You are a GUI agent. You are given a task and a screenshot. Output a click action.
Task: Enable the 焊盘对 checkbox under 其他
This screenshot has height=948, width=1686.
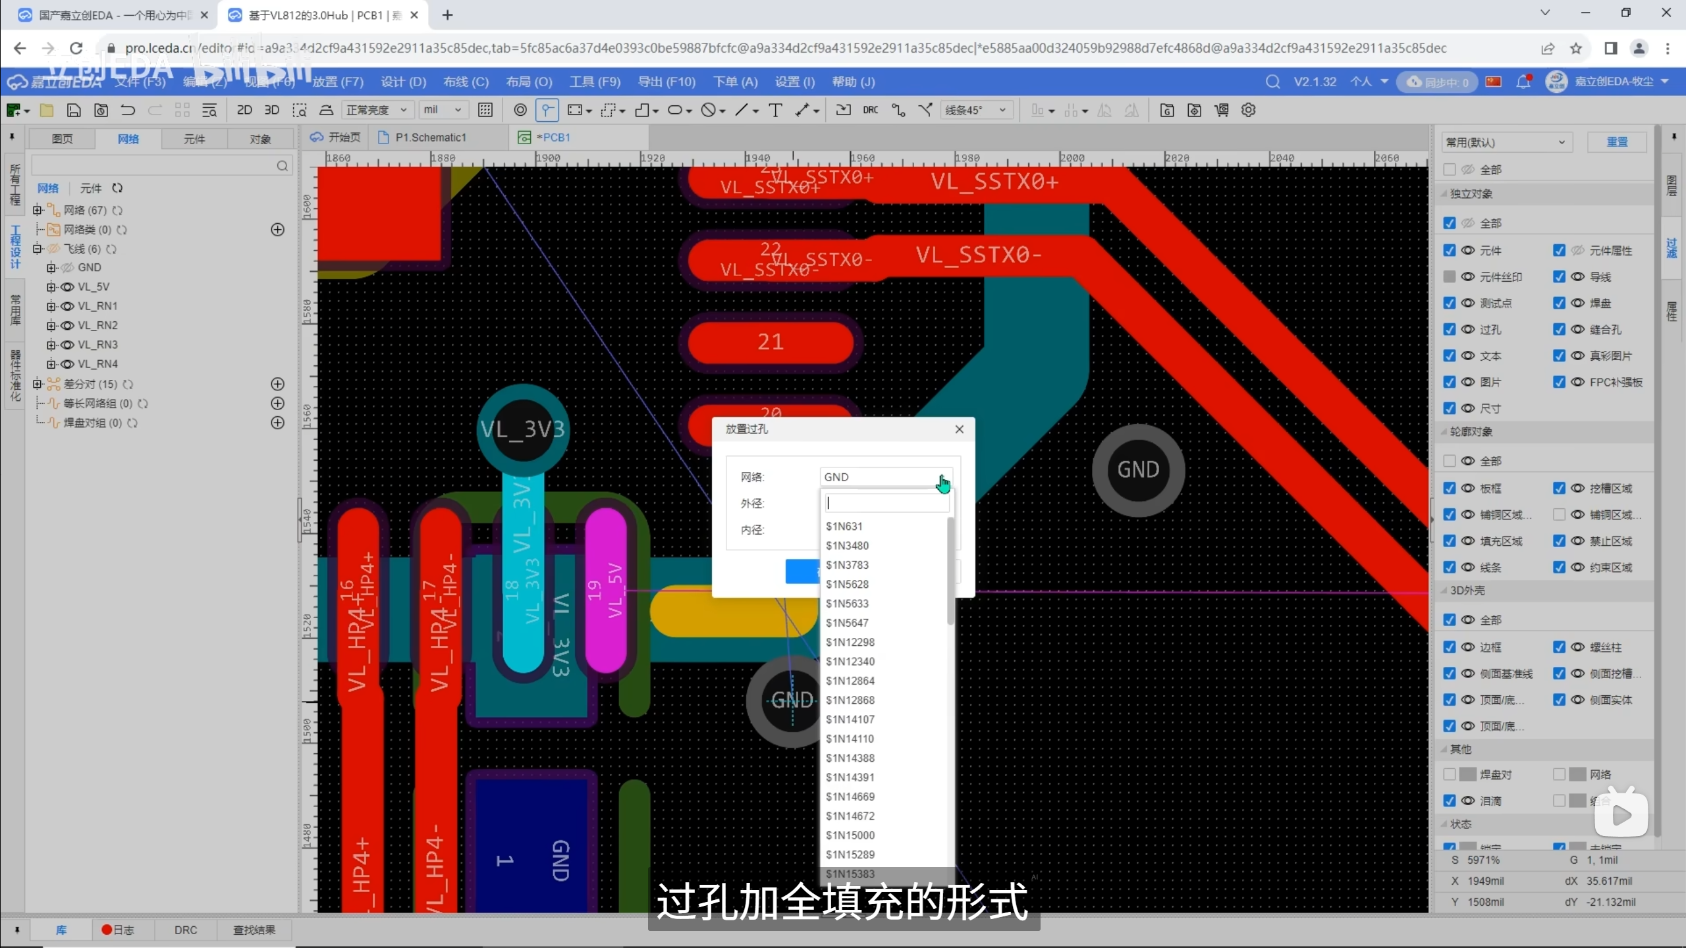pos(1450,774)
